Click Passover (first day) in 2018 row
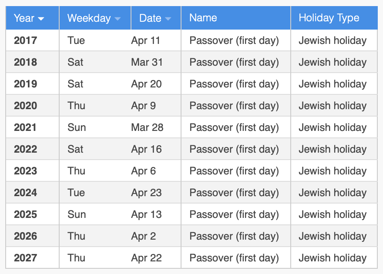Image resolution: width=383 pixels, height=274 pixels. click(234, 62)
